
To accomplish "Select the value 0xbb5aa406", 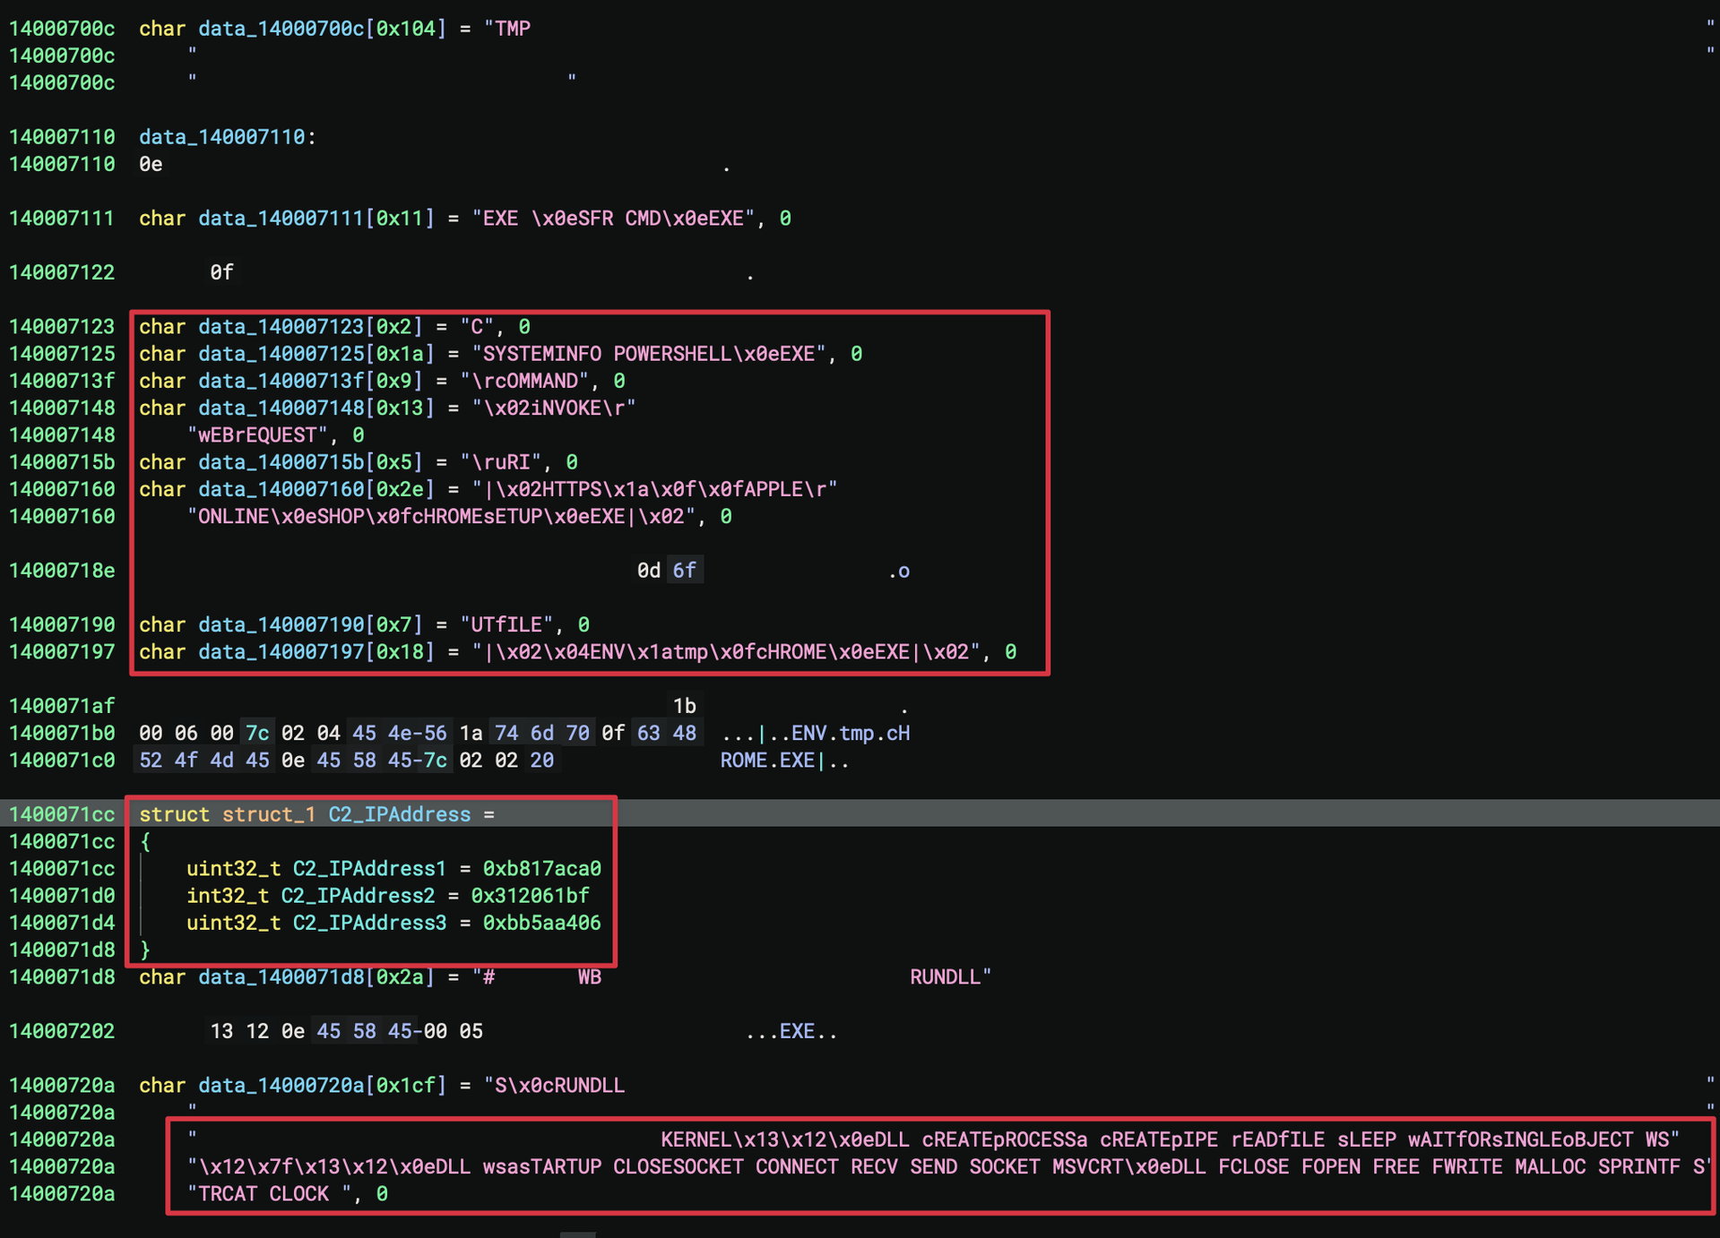I will pyautogui.click(x=541, y=923).
